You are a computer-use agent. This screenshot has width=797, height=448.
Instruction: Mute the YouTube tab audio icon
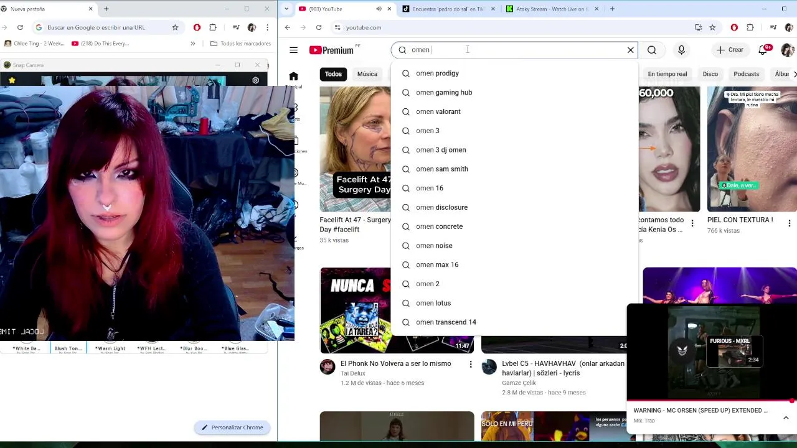pos(379,9)
